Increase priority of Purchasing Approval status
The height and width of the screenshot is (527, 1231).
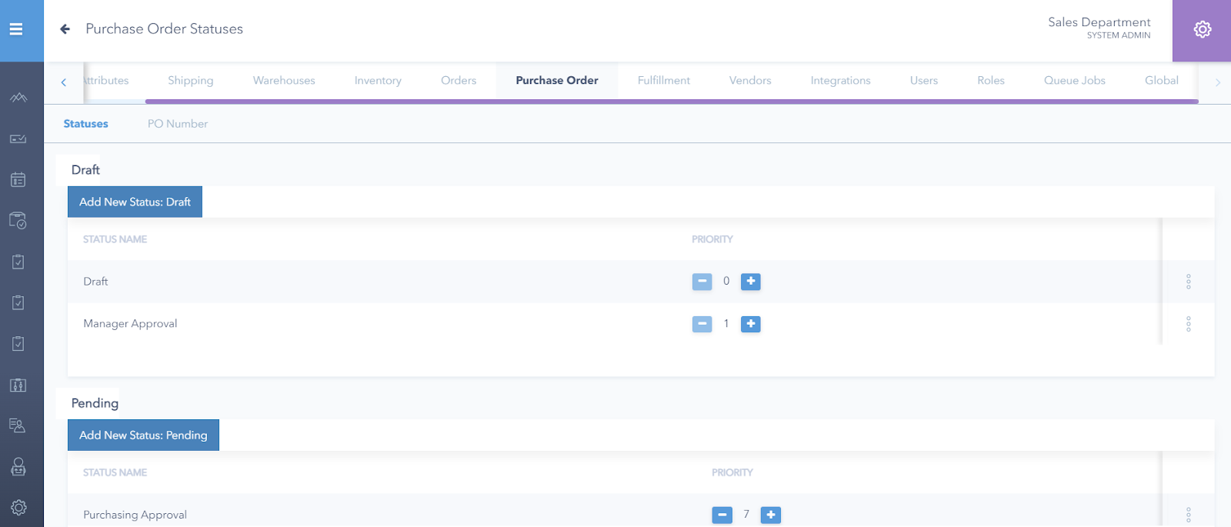(x=771, y=515)
